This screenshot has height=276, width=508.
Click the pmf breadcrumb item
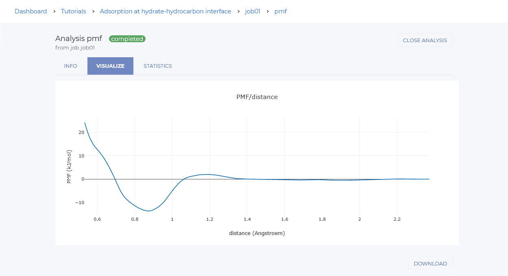pos(281,11)
